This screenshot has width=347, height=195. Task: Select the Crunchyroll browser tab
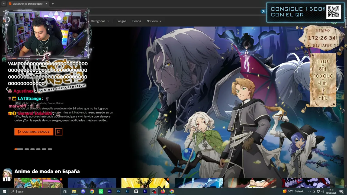pos(28,4)
